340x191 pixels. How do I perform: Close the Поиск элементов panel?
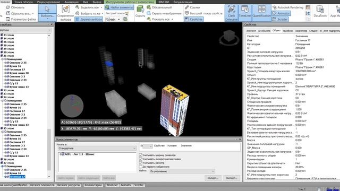[240, 140]
